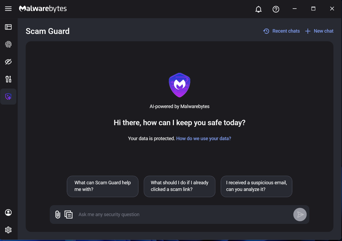Follow 'How do we use your data?' link
Screen dimensions: 342x241
tap(204, 139)
